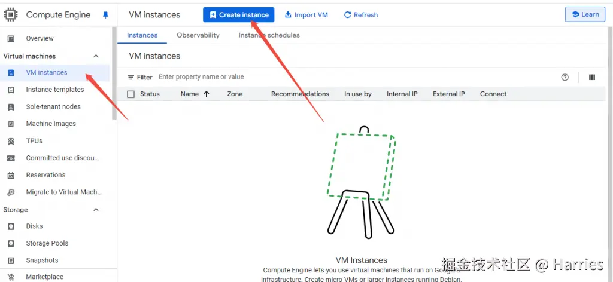The height and width of the screenshot is (282, 613).
Task: Click the Create instance button
Action: click(x=238, y=15)
